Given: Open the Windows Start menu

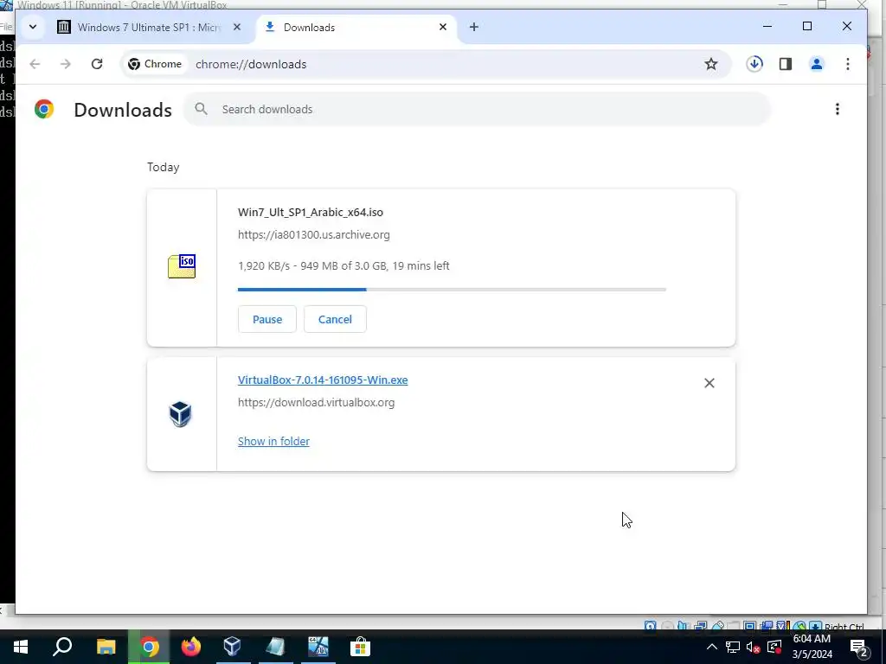Looking at the screenshot, I should coord(21,647).
